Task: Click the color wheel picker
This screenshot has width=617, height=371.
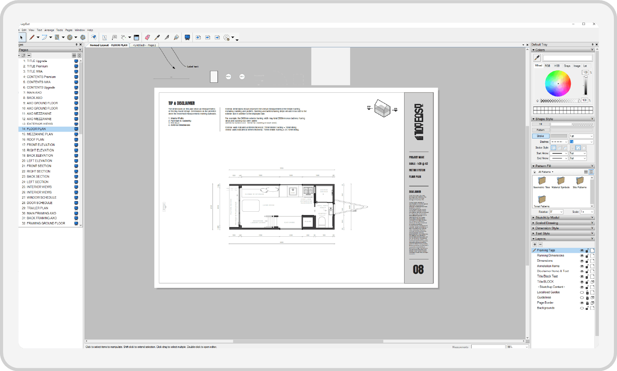Action: [x=558, y=83]
